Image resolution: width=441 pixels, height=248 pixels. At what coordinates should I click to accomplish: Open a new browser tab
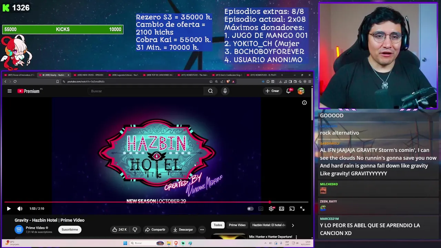pyautogui.click(x=282, y=75)
